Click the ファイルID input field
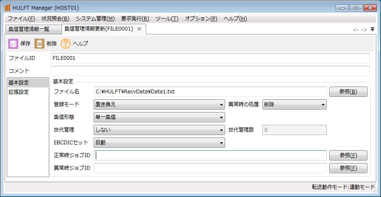 tap(210, 58)
